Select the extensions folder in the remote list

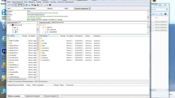pos(45,48)
